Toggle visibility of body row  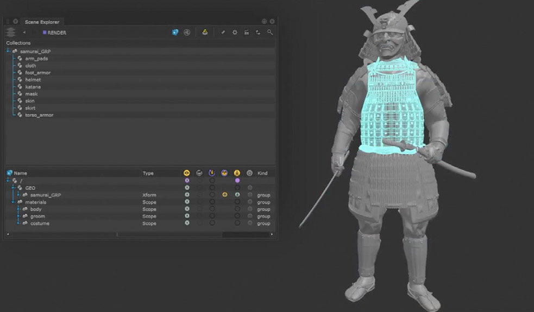187,209
